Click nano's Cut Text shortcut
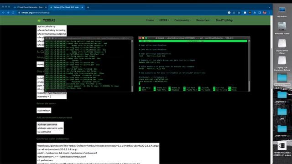This screenshot has height=164, width=292. [x=189, y=88]
